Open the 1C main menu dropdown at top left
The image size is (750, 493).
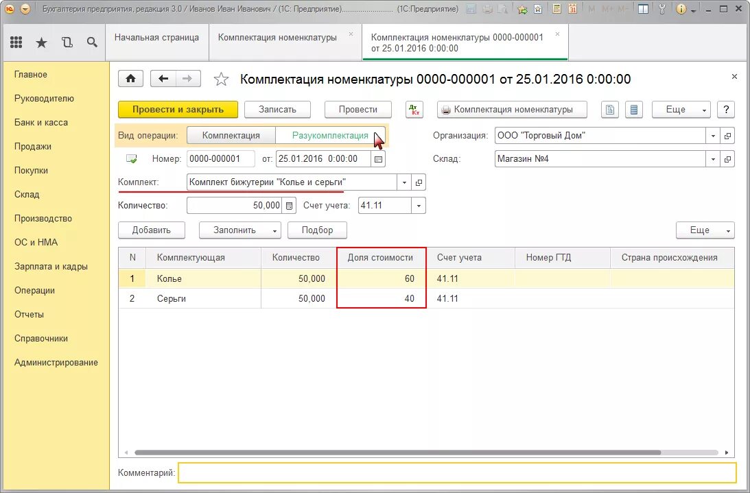(25, 9)
